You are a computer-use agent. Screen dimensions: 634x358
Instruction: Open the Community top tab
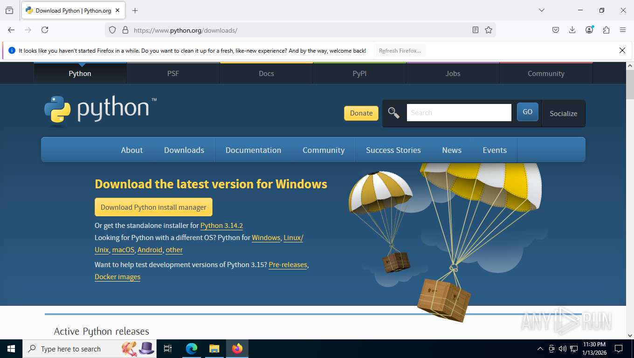tap(546, 73)
